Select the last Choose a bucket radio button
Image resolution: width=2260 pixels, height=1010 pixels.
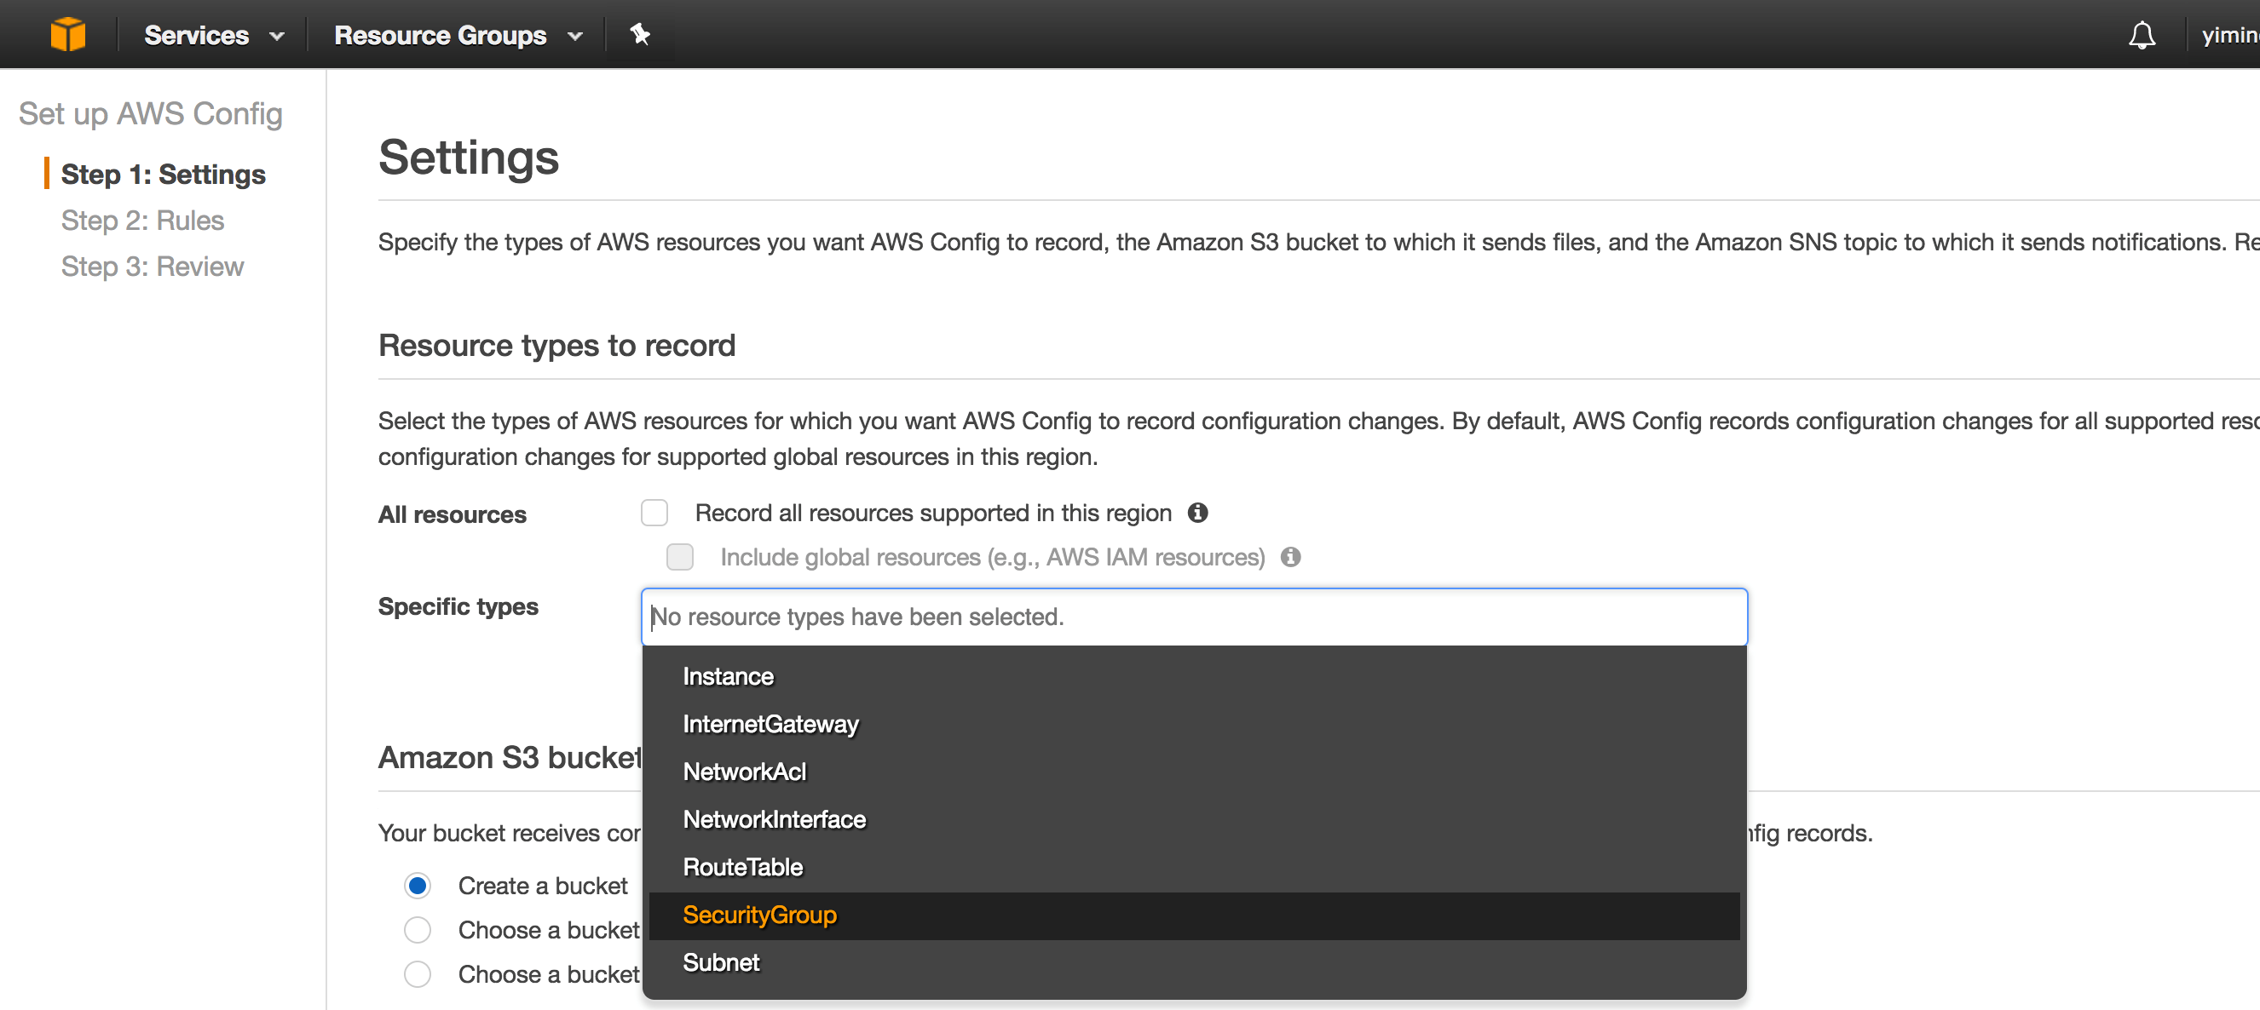418,974
